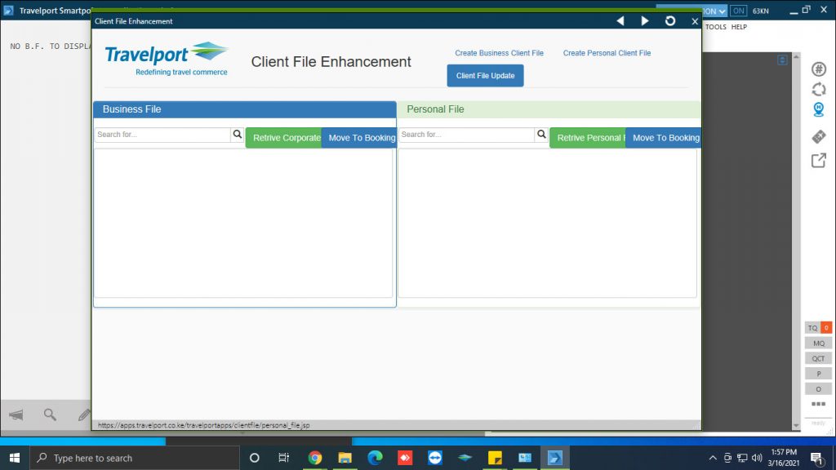Click the MQ queue button
Screen dimensions: 836x470
[x=818, y=344]
